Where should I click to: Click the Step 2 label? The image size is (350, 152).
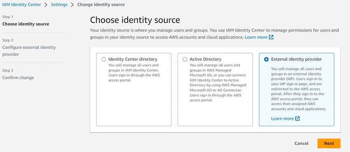pos(8,40)
